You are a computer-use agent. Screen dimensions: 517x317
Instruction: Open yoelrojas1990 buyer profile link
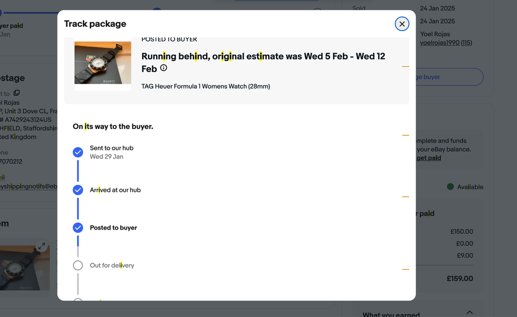click(439, 43)
